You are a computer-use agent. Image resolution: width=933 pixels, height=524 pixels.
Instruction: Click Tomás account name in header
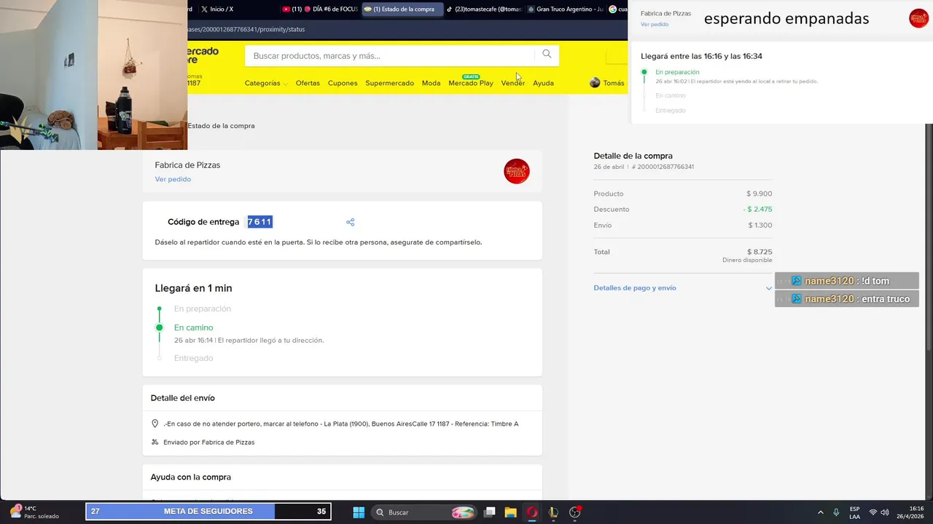(614, 83)
